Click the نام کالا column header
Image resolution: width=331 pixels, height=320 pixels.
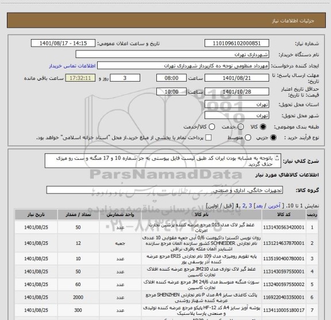(x=201, y=214)
